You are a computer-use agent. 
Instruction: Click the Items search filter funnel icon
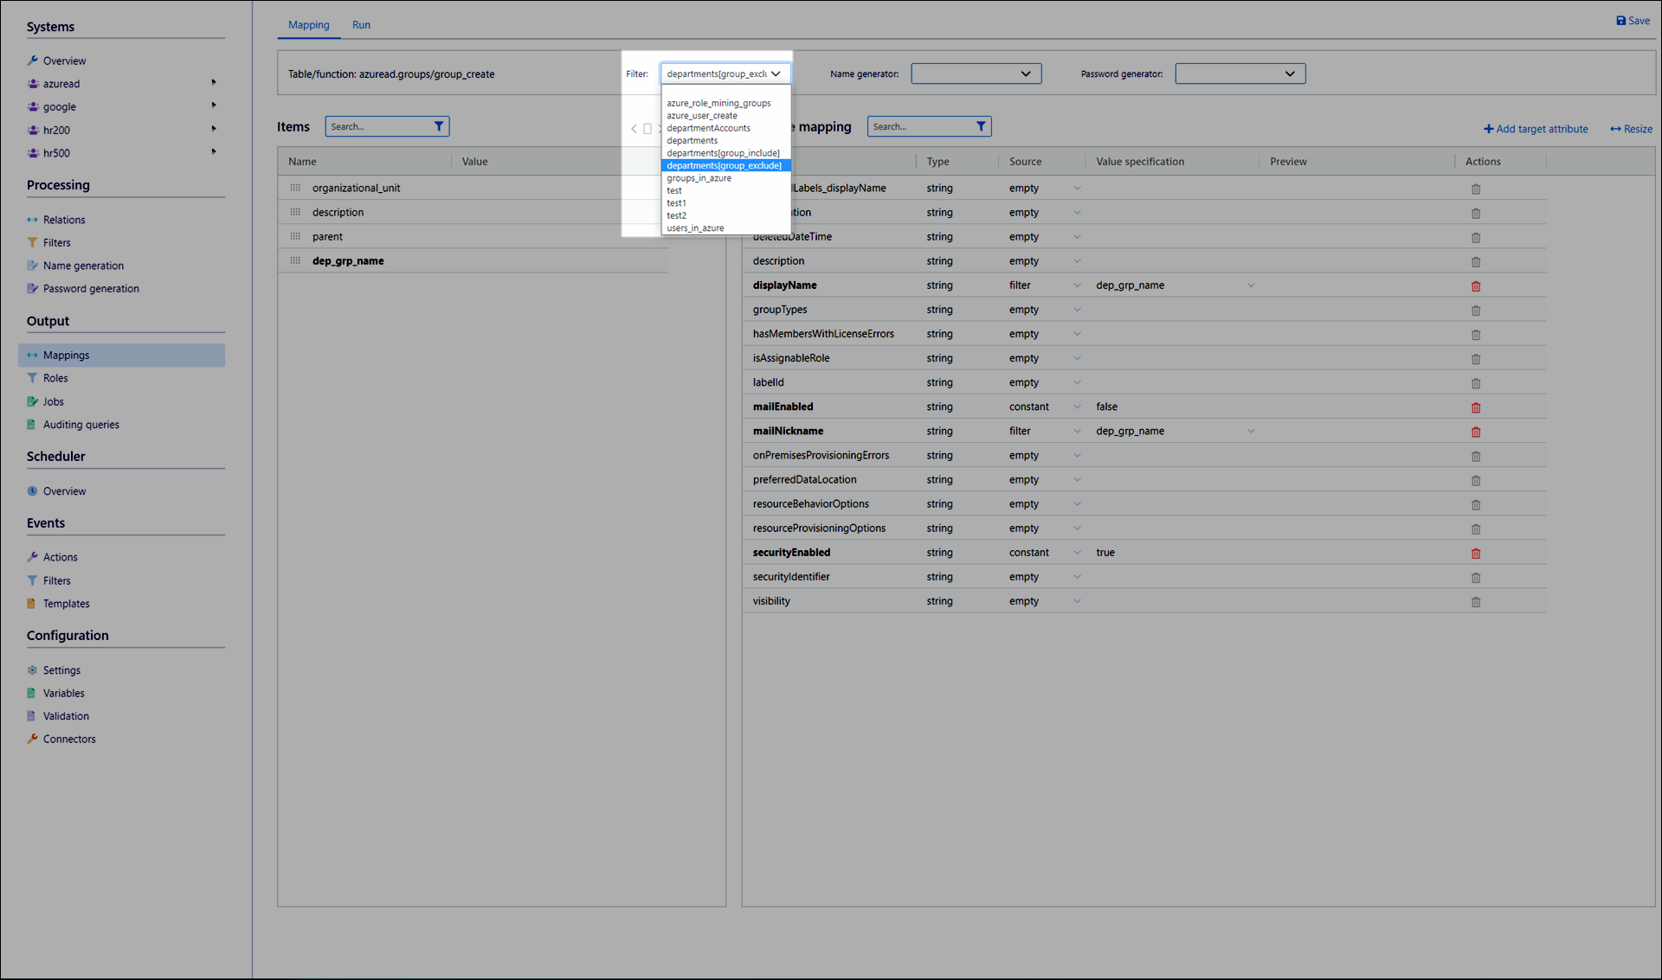tap(439, 126)
